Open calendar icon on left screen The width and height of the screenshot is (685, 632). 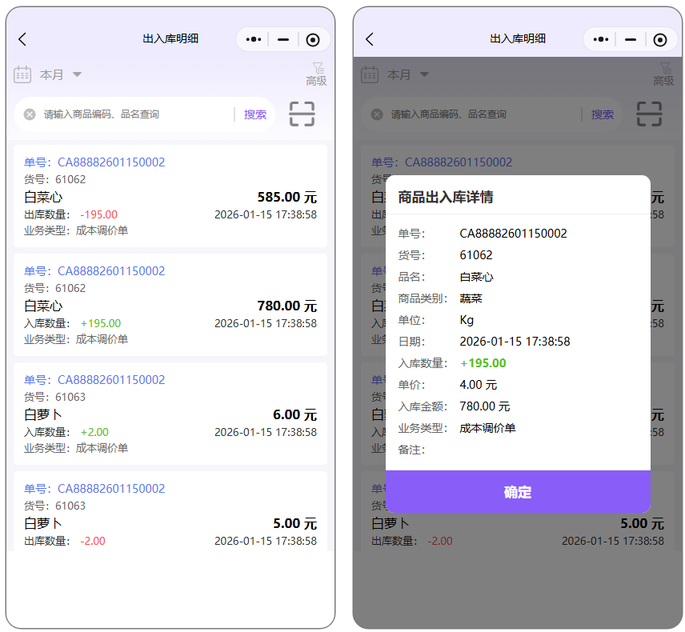(22, 74)
